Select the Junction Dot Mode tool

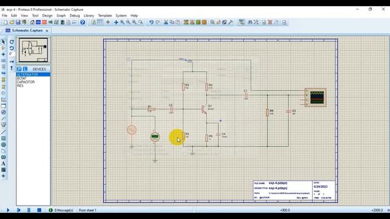point(3,54)
